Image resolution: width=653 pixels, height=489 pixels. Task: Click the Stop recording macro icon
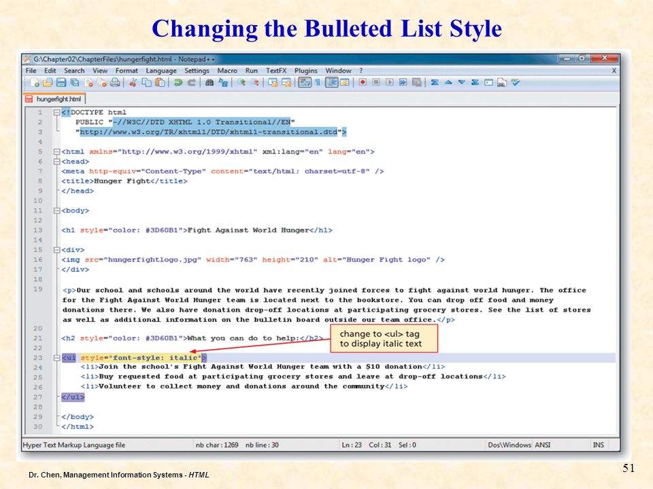[x=376, y=82]
